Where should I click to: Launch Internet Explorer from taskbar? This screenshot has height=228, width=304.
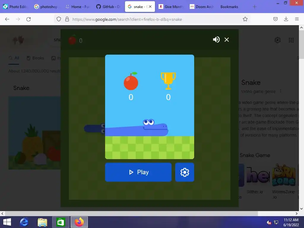click(24, 222)
